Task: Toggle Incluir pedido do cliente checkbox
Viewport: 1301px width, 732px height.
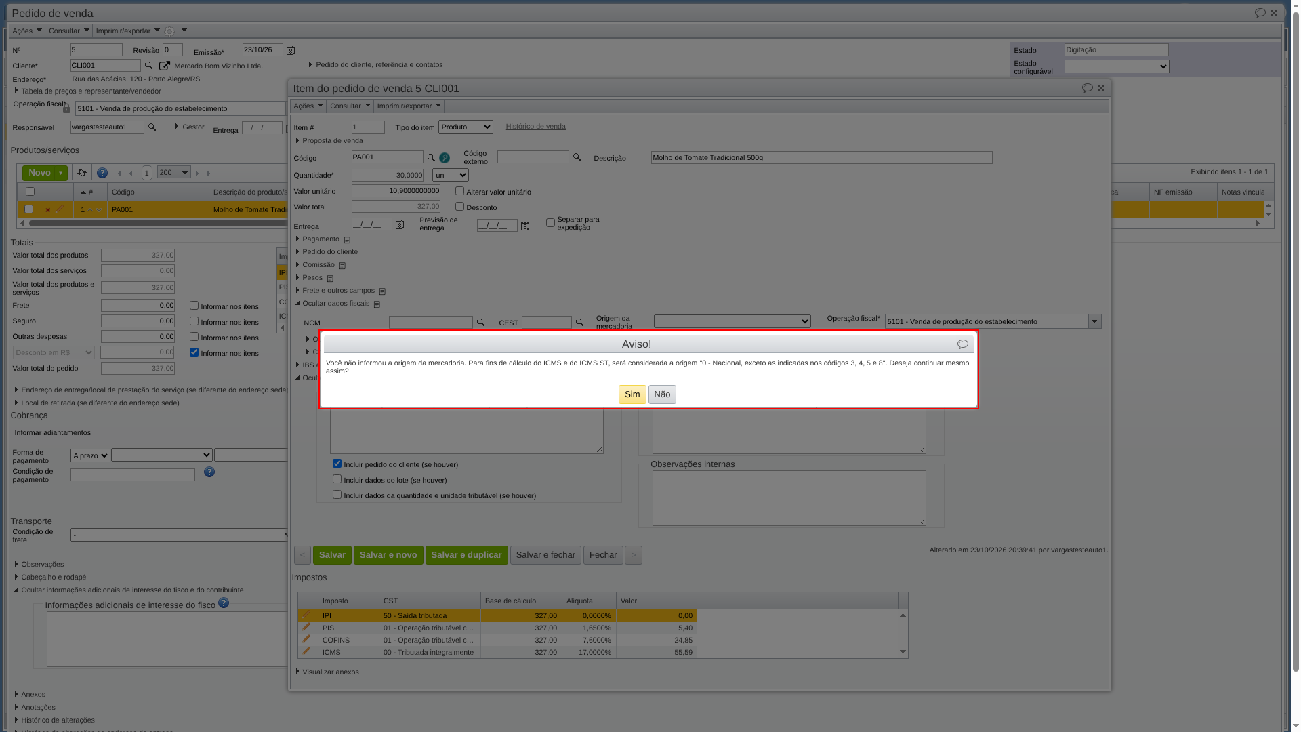Action: point(337,464)
